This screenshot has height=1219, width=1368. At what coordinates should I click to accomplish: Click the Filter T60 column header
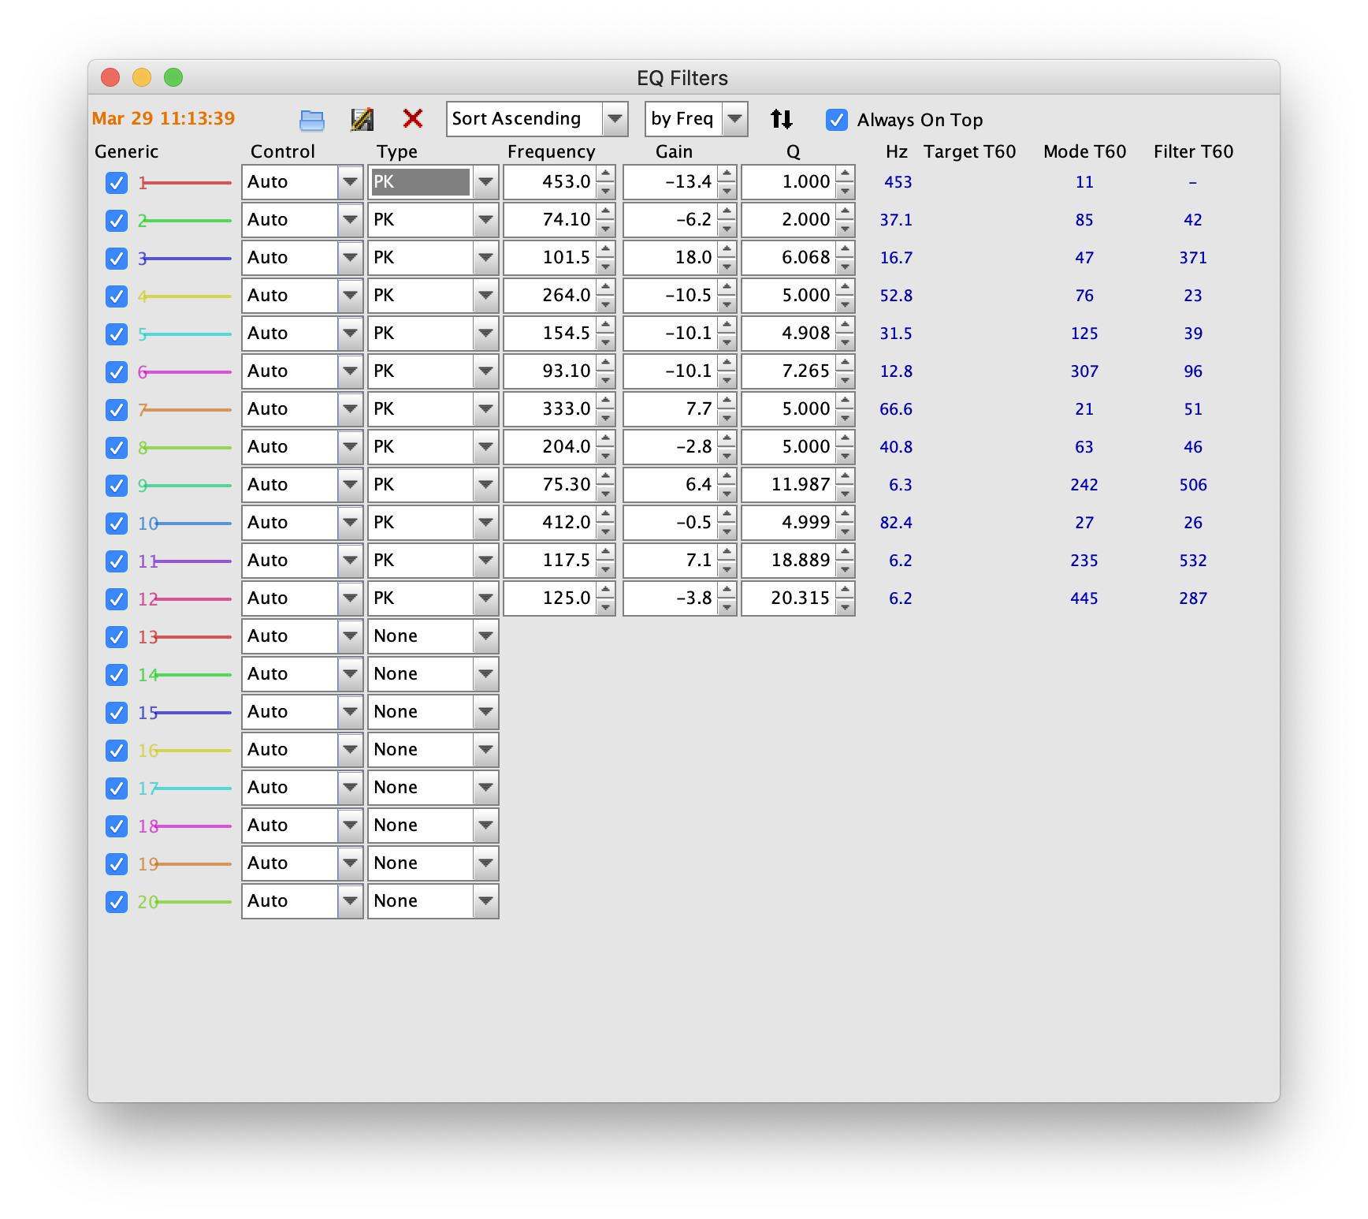pos(1193,151)
